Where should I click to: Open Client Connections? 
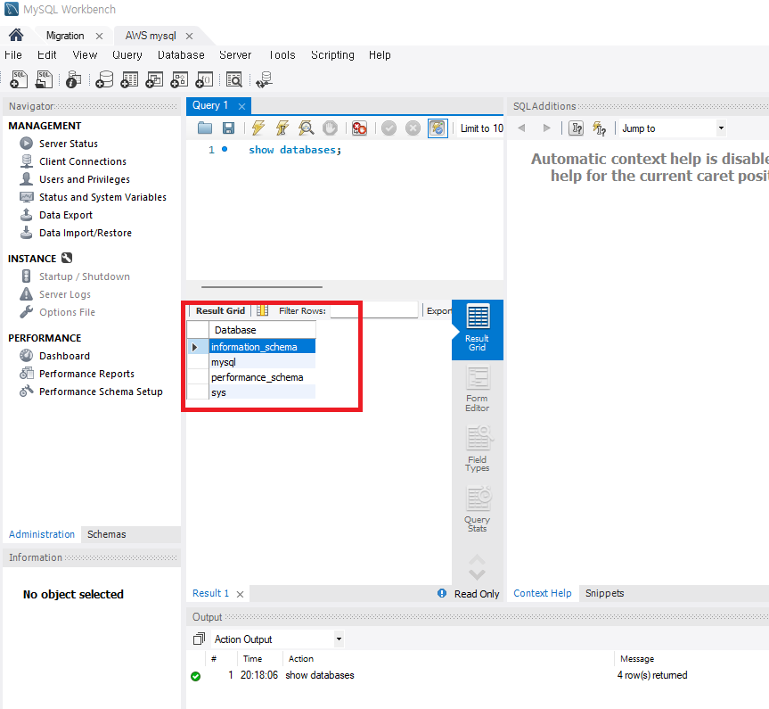point(82,161)
